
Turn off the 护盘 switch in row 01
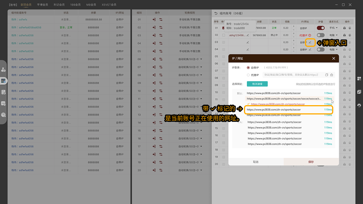click(321, 28)
